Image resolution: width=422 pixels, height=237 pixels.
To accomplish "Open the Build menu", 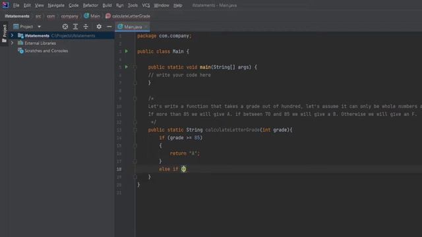I will pyautogui.click(x=107, y=5).
